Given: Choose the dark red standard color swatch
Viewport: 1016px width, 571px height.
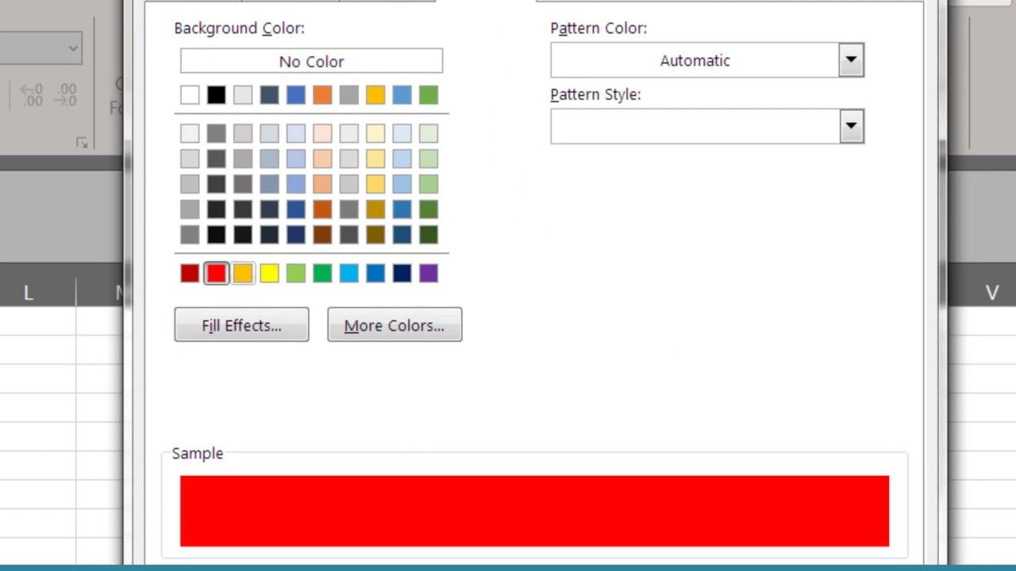Looking at the screenshot, I should 190,273.
